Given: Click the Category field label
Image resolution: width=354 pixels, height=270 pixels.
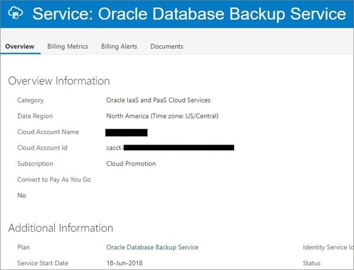Looking at the screenshot, I should (x=31, y=100).
